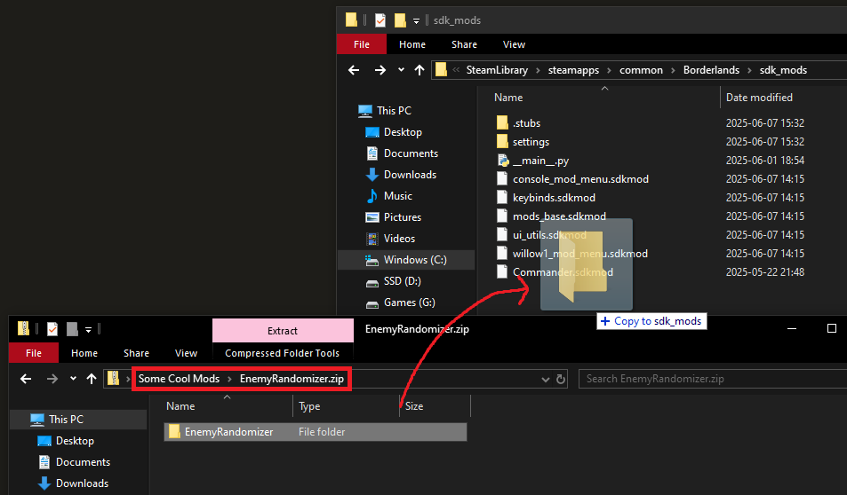Go up one level in sdk_mods window
The height and width of the screenshot is (495, 847).
click(420, 70)
